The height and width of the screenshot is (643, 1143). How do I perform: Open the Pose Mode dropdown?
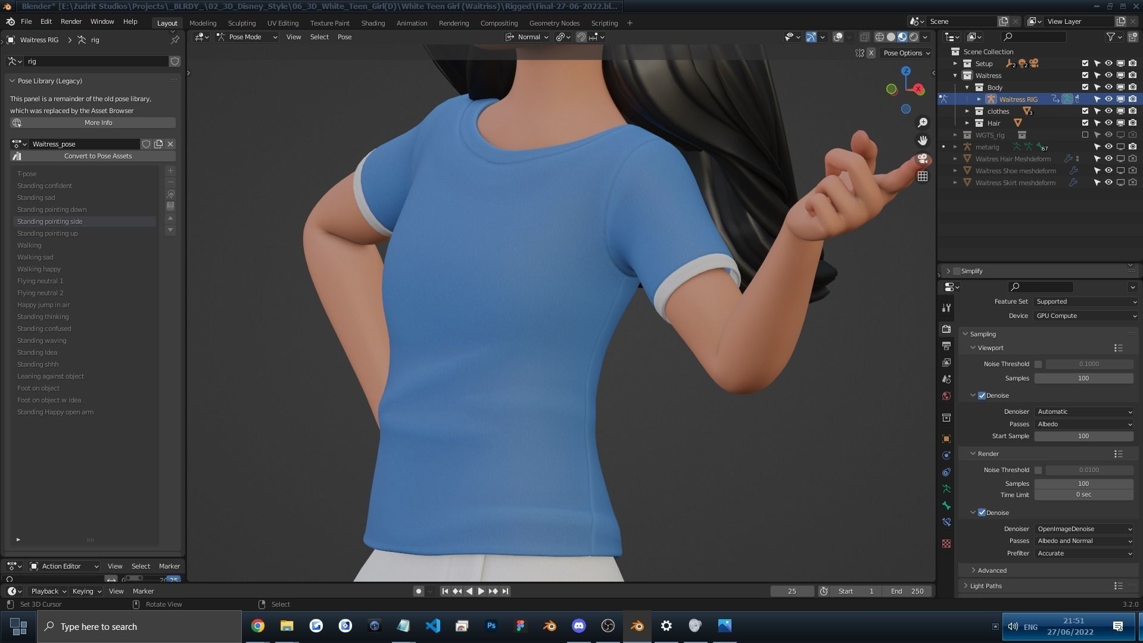248,37
